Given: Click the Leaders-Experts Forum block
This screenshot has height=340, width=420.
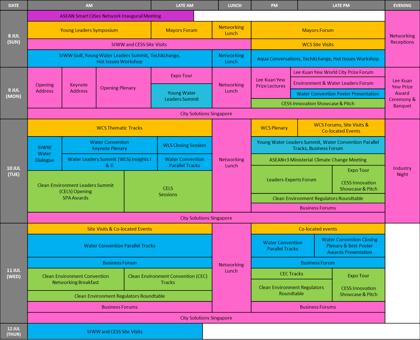Looking at the screenshot, I should pyautogui.click(x=291, y=180).
